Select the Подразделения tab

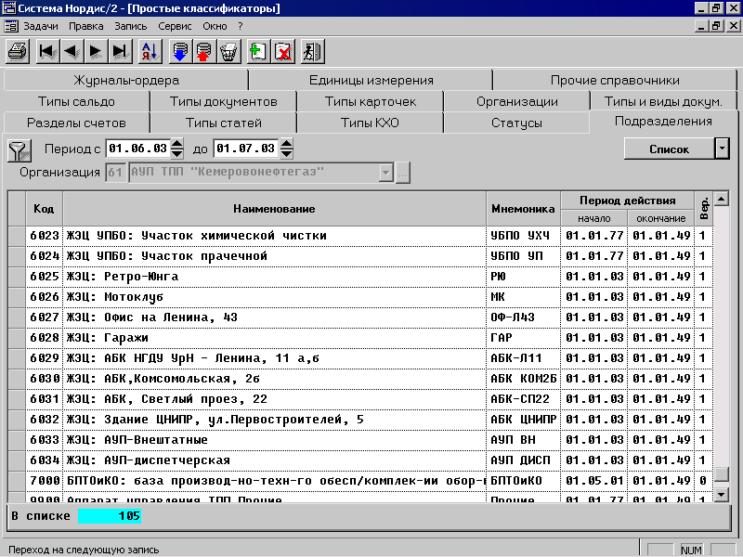(663, 122)
